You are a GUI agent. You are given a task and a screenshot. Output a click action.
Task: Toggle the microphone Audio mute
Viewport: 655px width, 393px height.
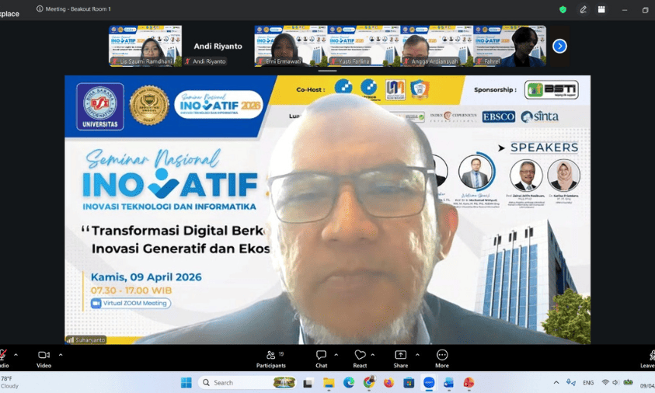(x=3, y=358)
